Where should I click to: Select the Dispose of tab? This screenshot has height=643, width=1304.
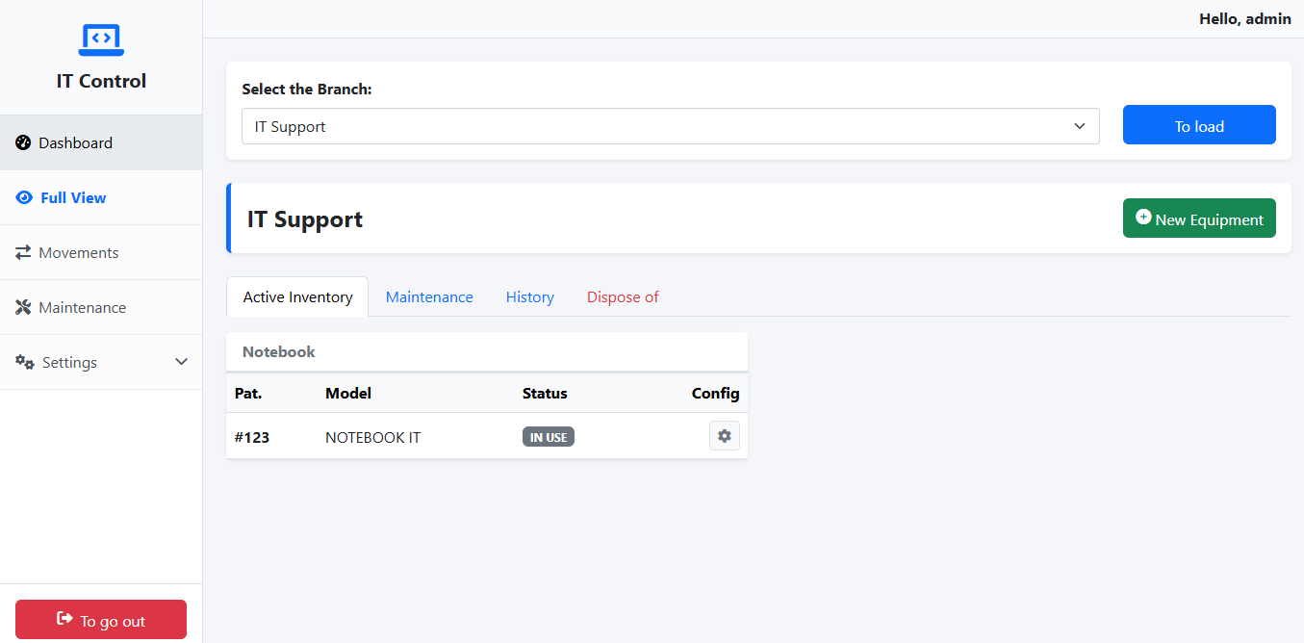(x=623, y=296)
